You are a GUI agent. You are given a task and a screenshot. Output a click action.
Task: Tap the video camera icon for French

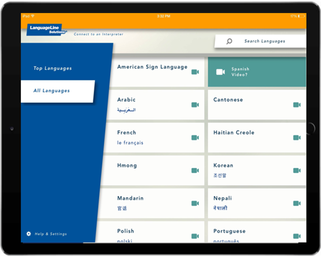pyautogui.click(x=195, y=138)
